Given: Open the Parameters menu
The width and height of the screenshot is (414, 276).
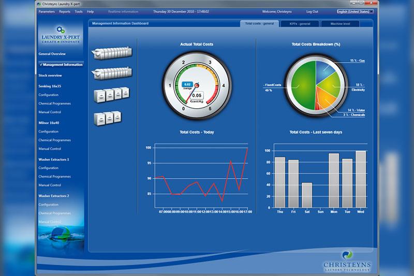Looking at the screenshot, I should coord(47,11).
